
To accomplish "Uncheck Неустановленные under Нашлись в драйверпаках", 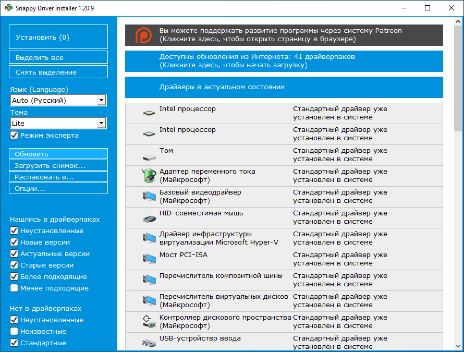I will click(x=14, y=230).
